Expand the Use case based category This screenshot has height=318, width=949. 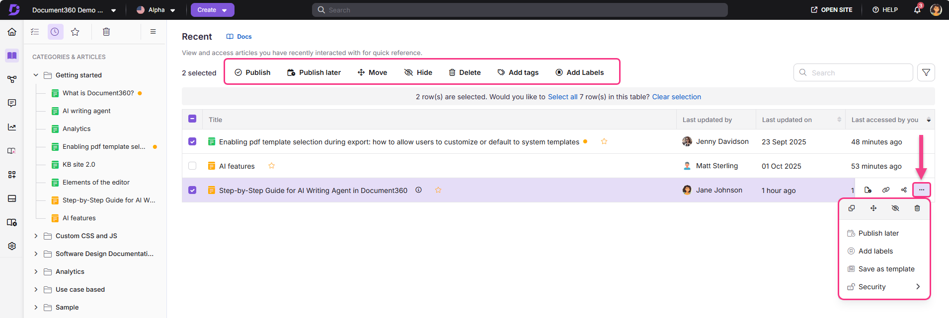coord(36,289)
